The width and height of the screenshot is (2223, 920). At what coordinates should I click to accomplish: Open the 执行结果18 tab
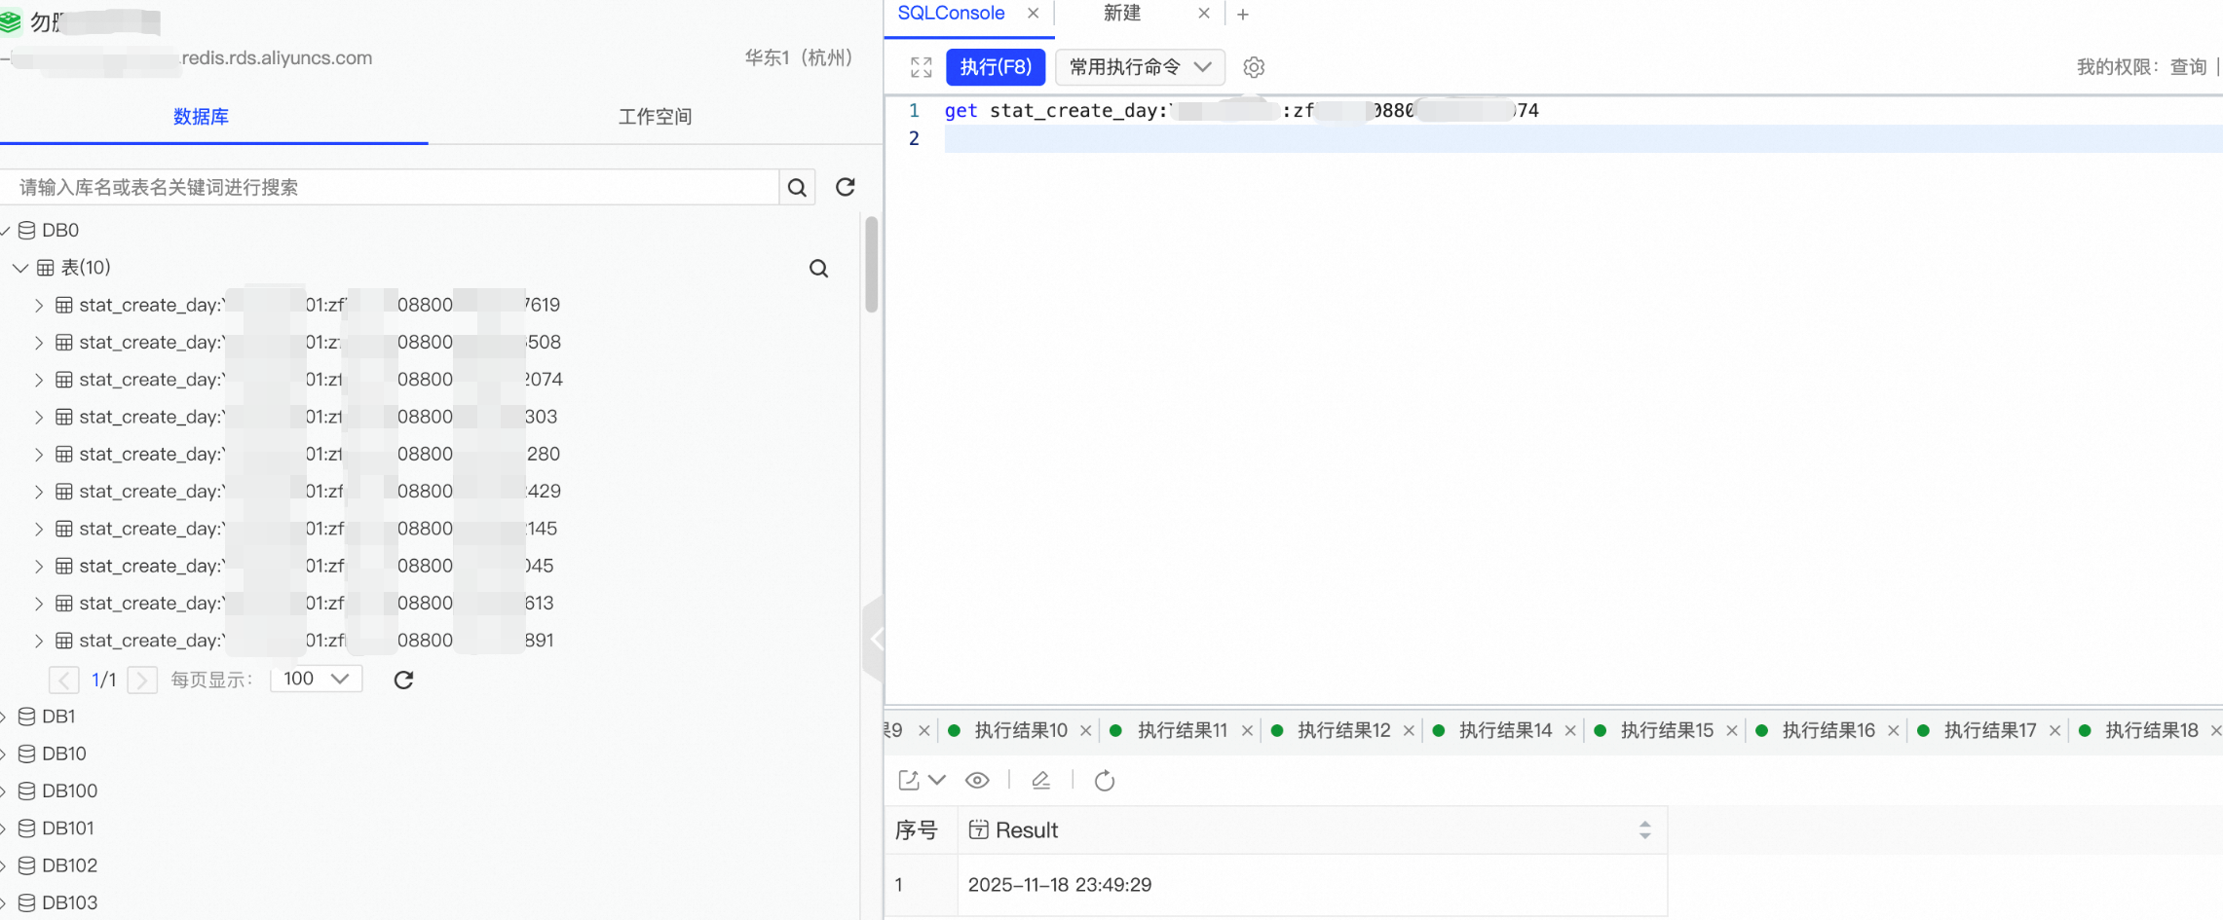[x=2152, y=730]
